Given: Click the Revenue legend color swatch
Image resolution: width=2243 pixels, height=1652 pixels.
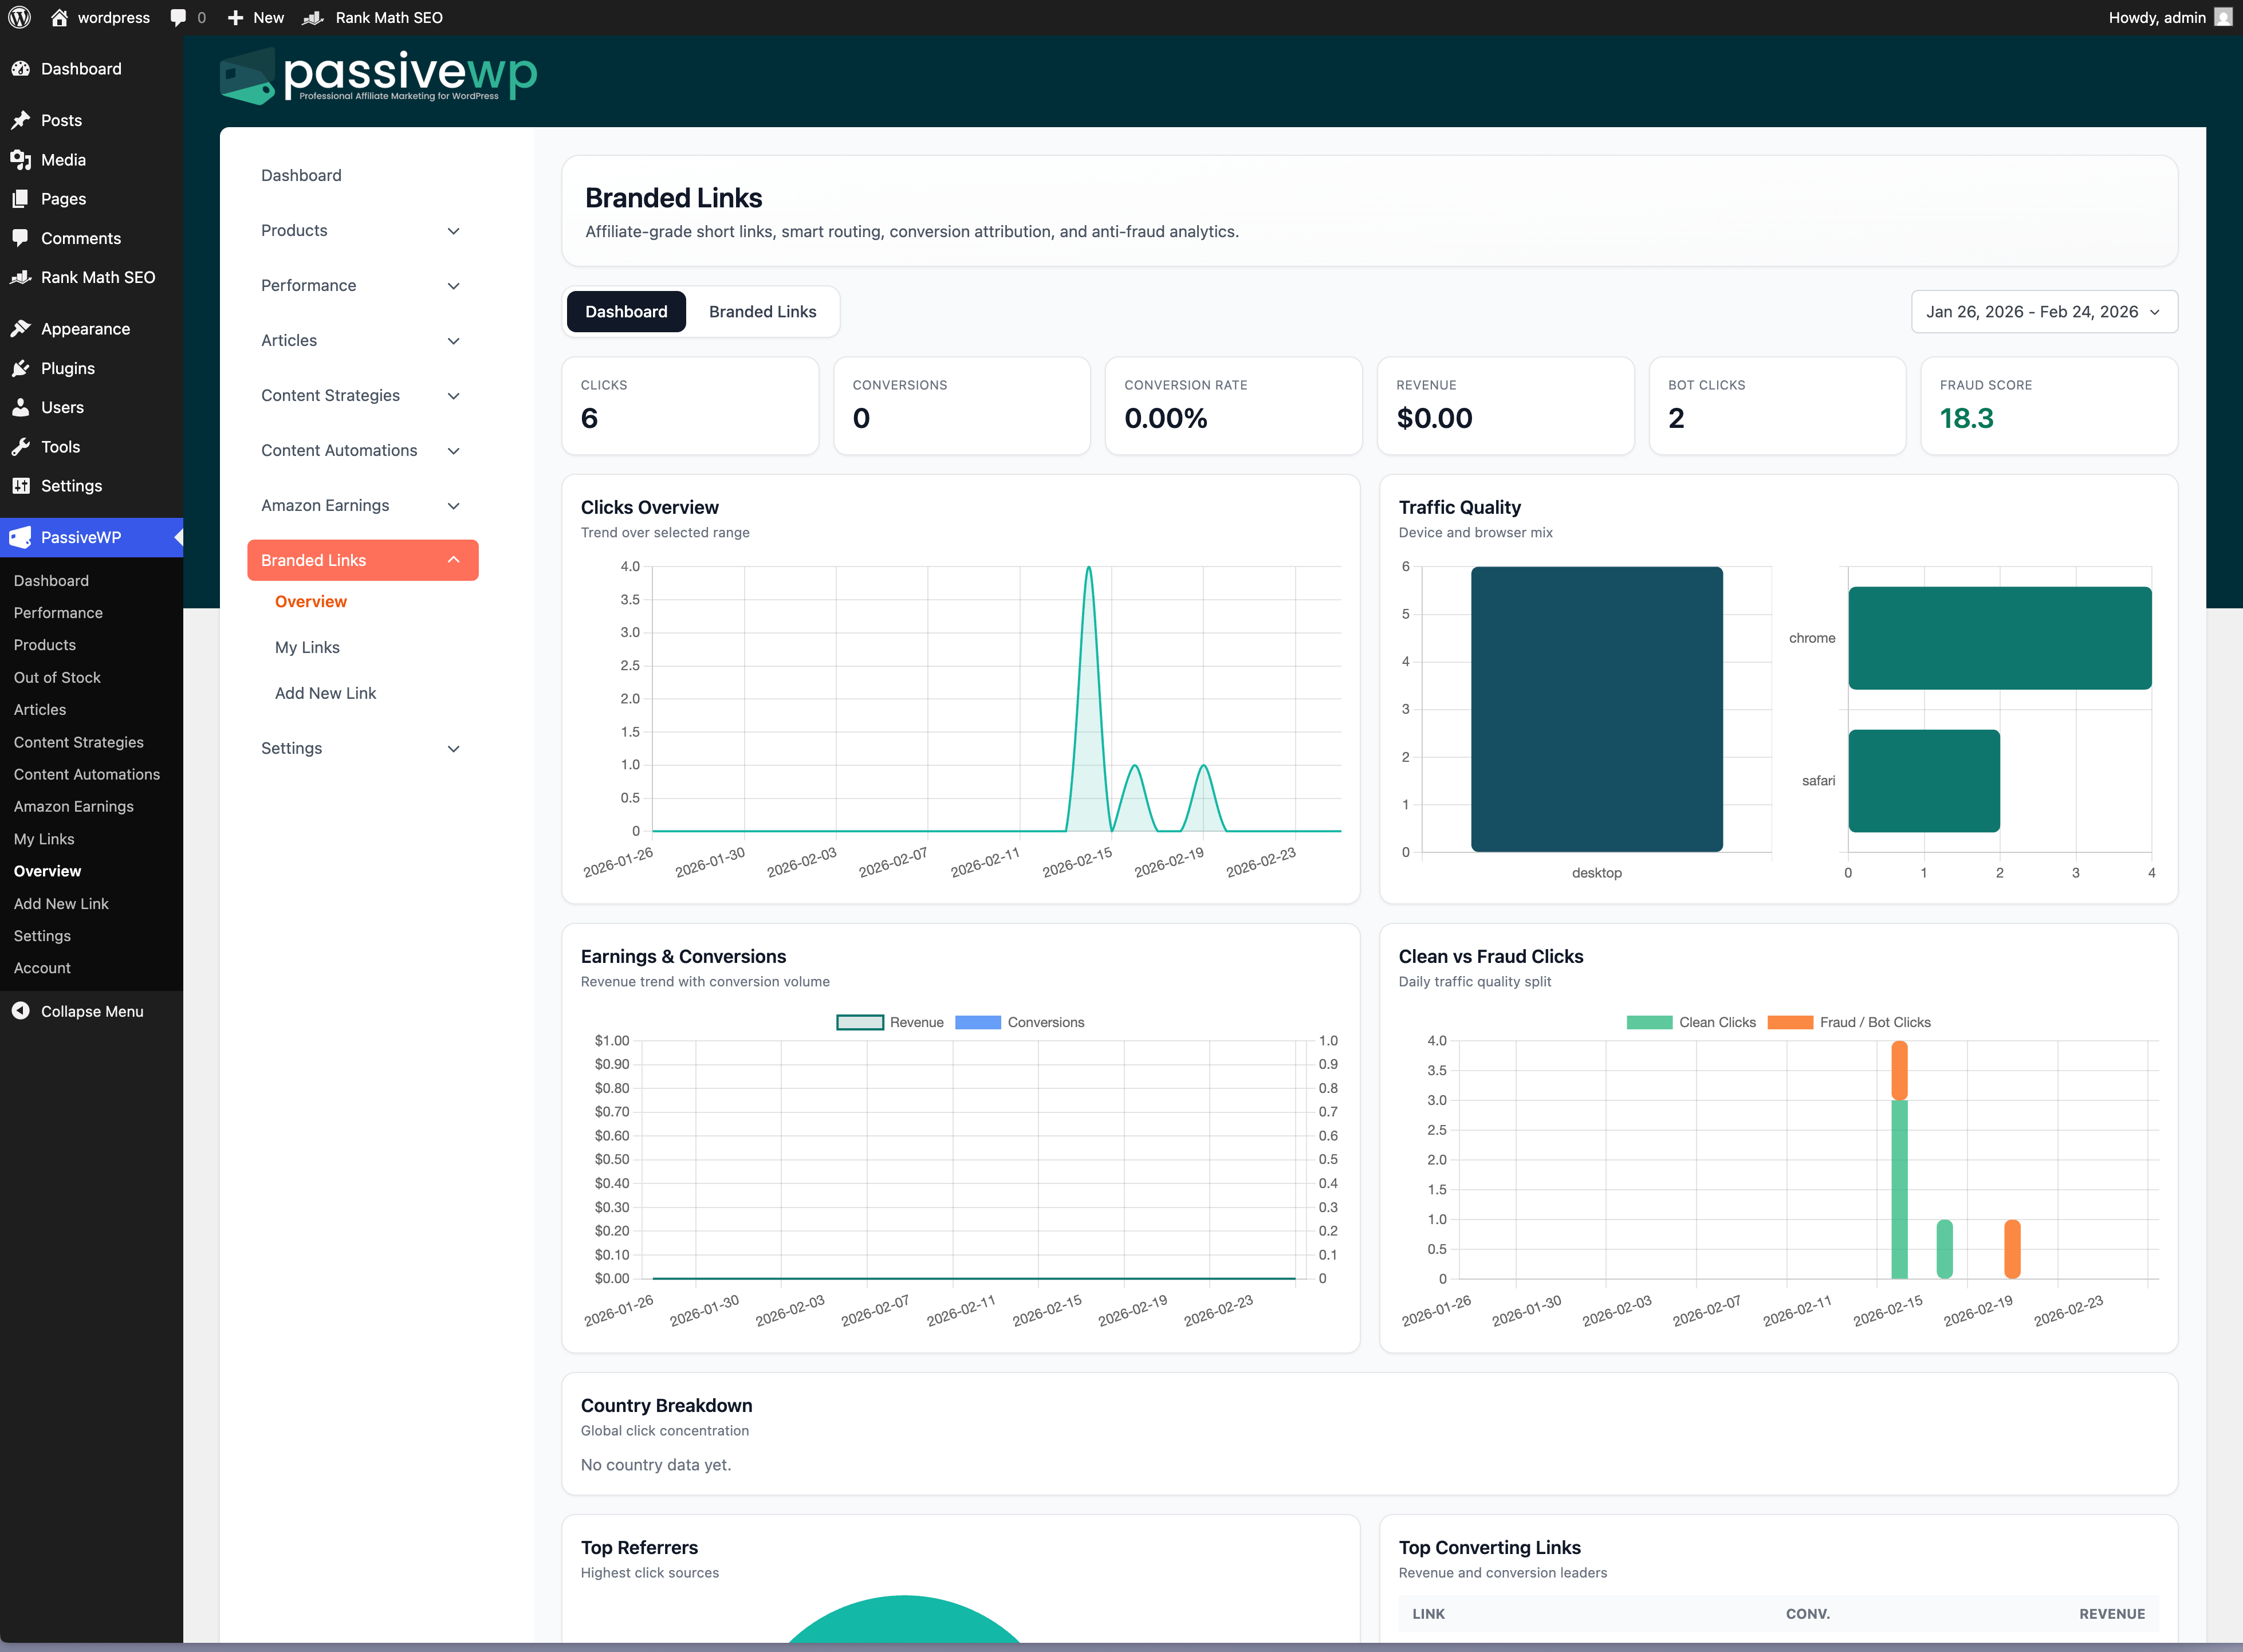Looking at the screenshot, I should pyautogui.click(x=860, y=1022).
